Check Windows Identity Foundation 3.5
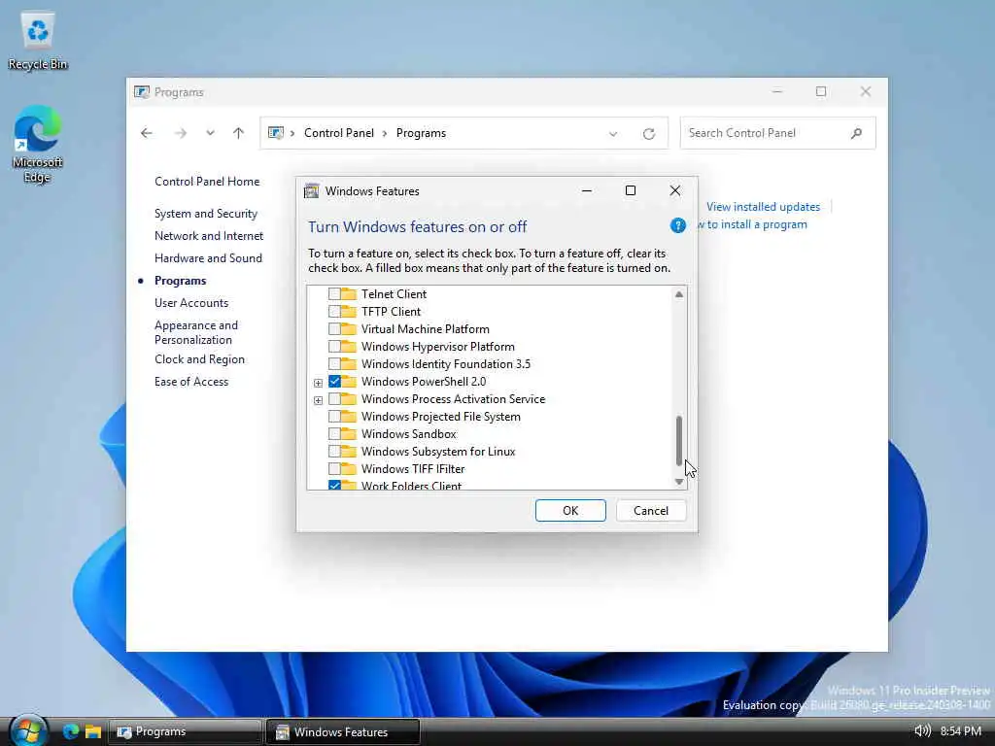The image size is (995, 746). (x=334, y=364)
